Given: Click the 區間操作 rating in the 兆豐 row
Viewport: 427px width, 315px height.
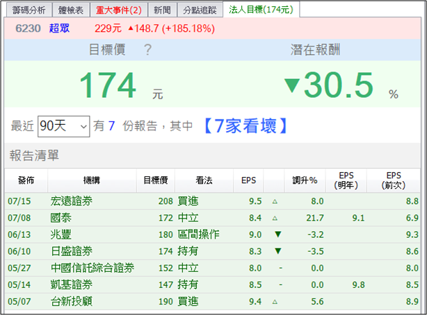Looking at the screenshot, I should point(198,235).
